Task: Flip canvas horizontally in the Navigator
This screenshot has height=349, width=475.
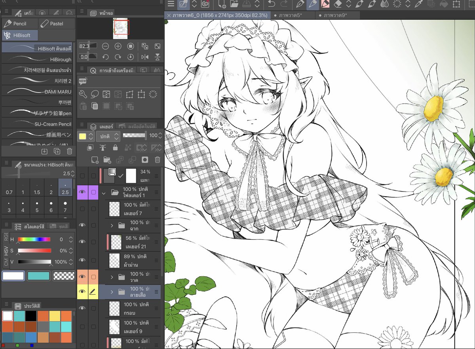Action: [145, 57]
